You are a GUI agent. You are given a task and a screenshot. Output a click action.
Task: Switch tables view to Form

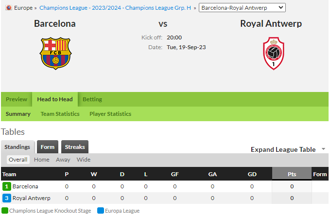click(x=48, y=147)
